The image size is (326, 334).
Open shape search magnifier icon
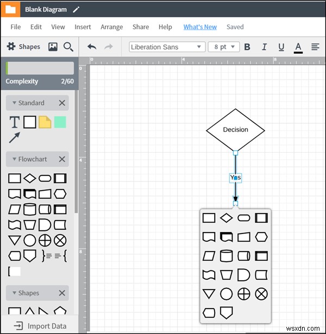[x=68, y=47]
